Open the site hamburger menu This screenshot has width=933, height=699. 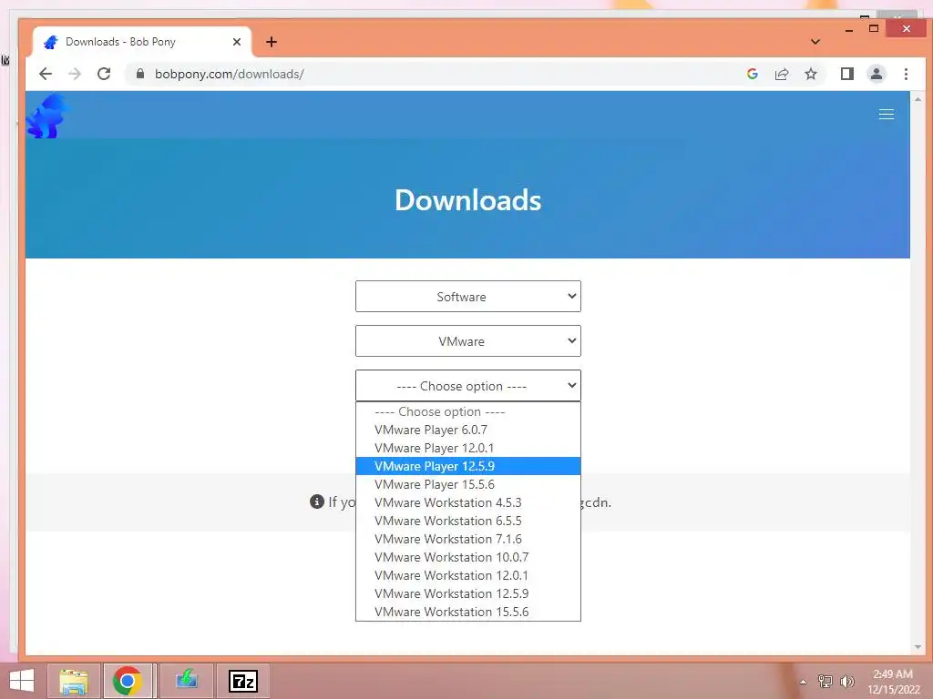pos(887,114)
